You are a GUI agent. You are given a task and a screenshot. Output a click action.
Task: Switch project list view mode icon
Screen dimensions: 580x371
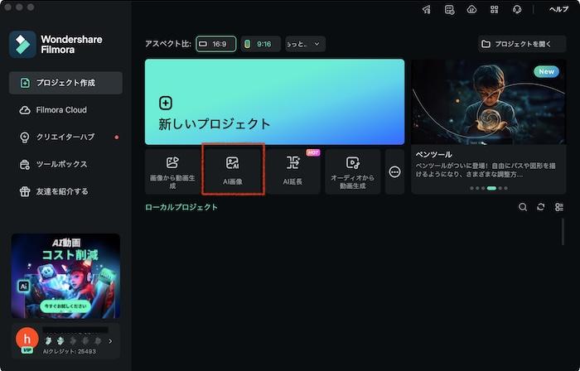tap(559, 207)
